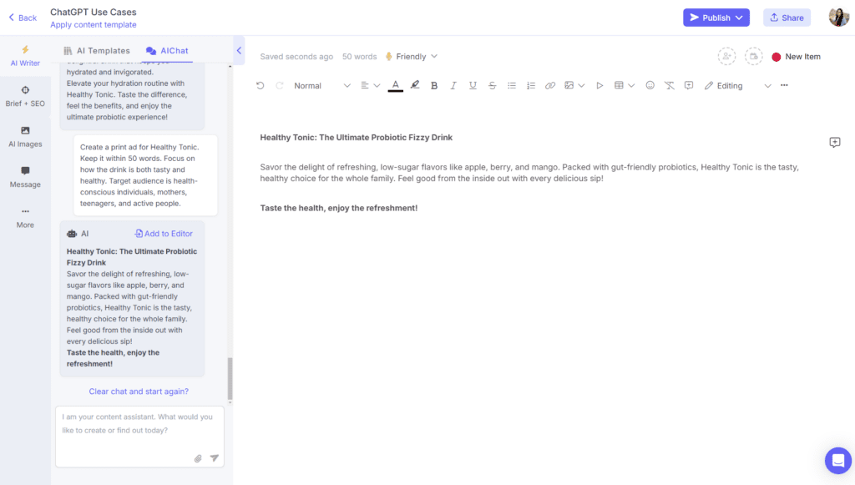Screen dimensions: 855x485
Task: Open the support chat bubble
Action: 838,461
